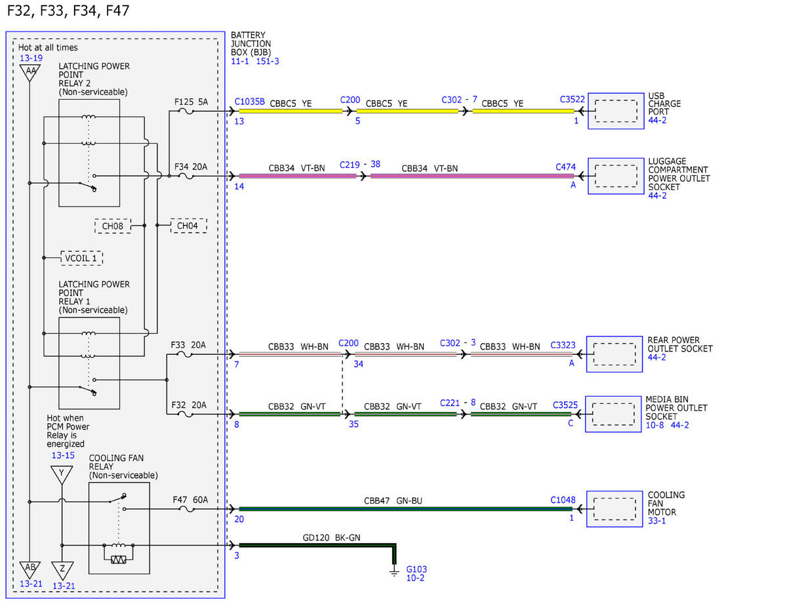Click pin number 13 under C1035B
Viewport: 787px width, 608px height.
(239, 121)
